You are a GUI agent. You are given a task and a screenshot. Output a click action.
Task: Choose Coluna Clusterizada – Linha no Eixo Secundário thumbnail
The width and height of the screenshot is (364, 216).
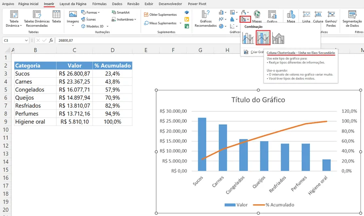coord(263,38)
